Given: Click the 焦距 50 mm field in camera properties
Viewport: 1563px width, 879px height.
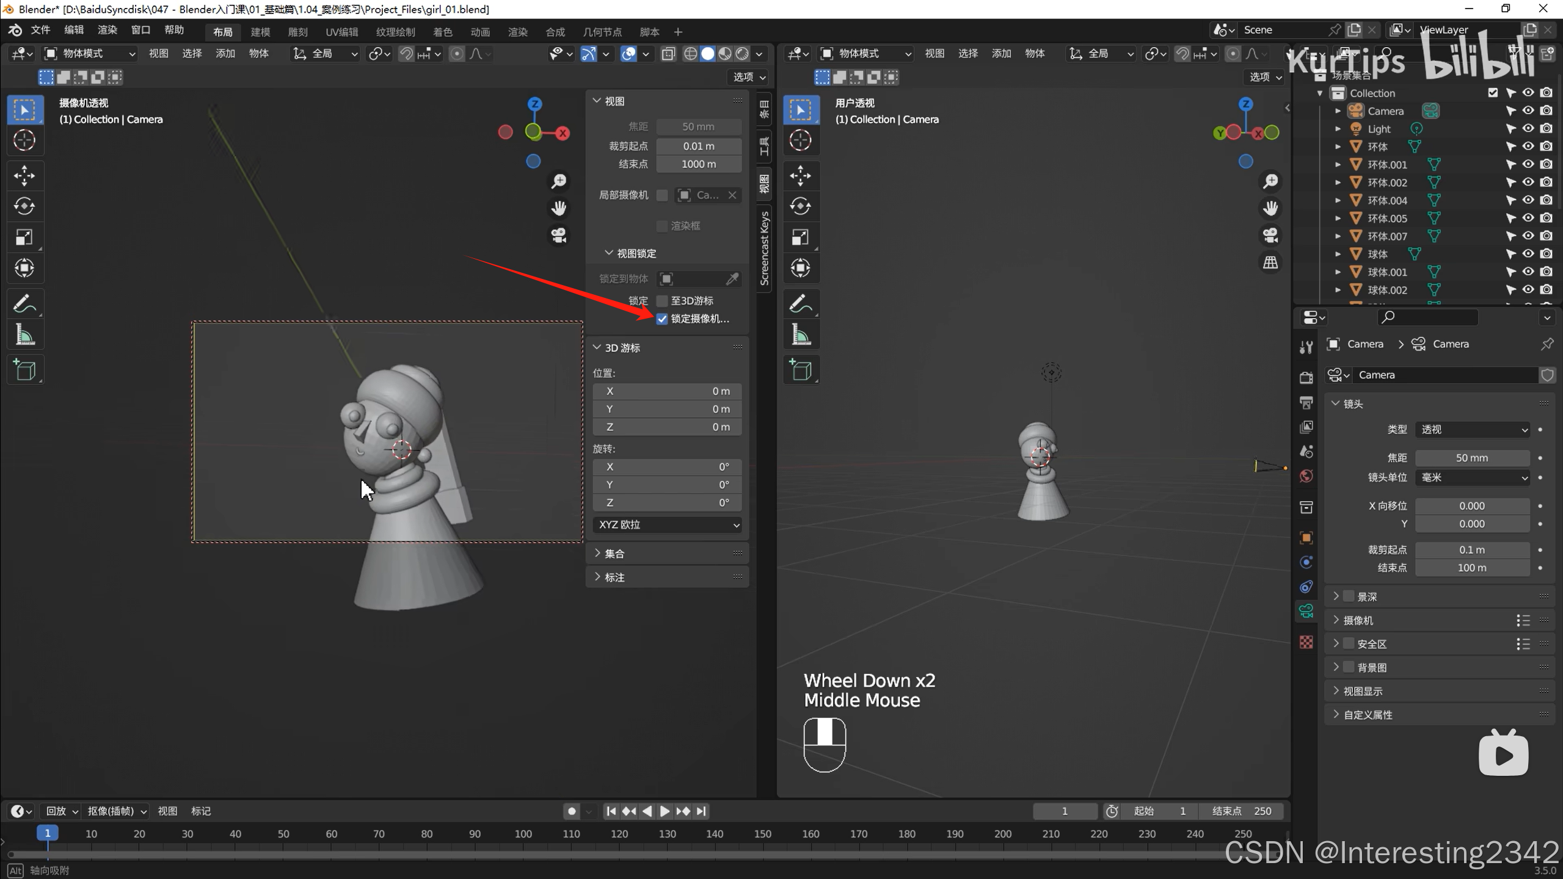Looking at the screenshot, I should click(1471, 458).
